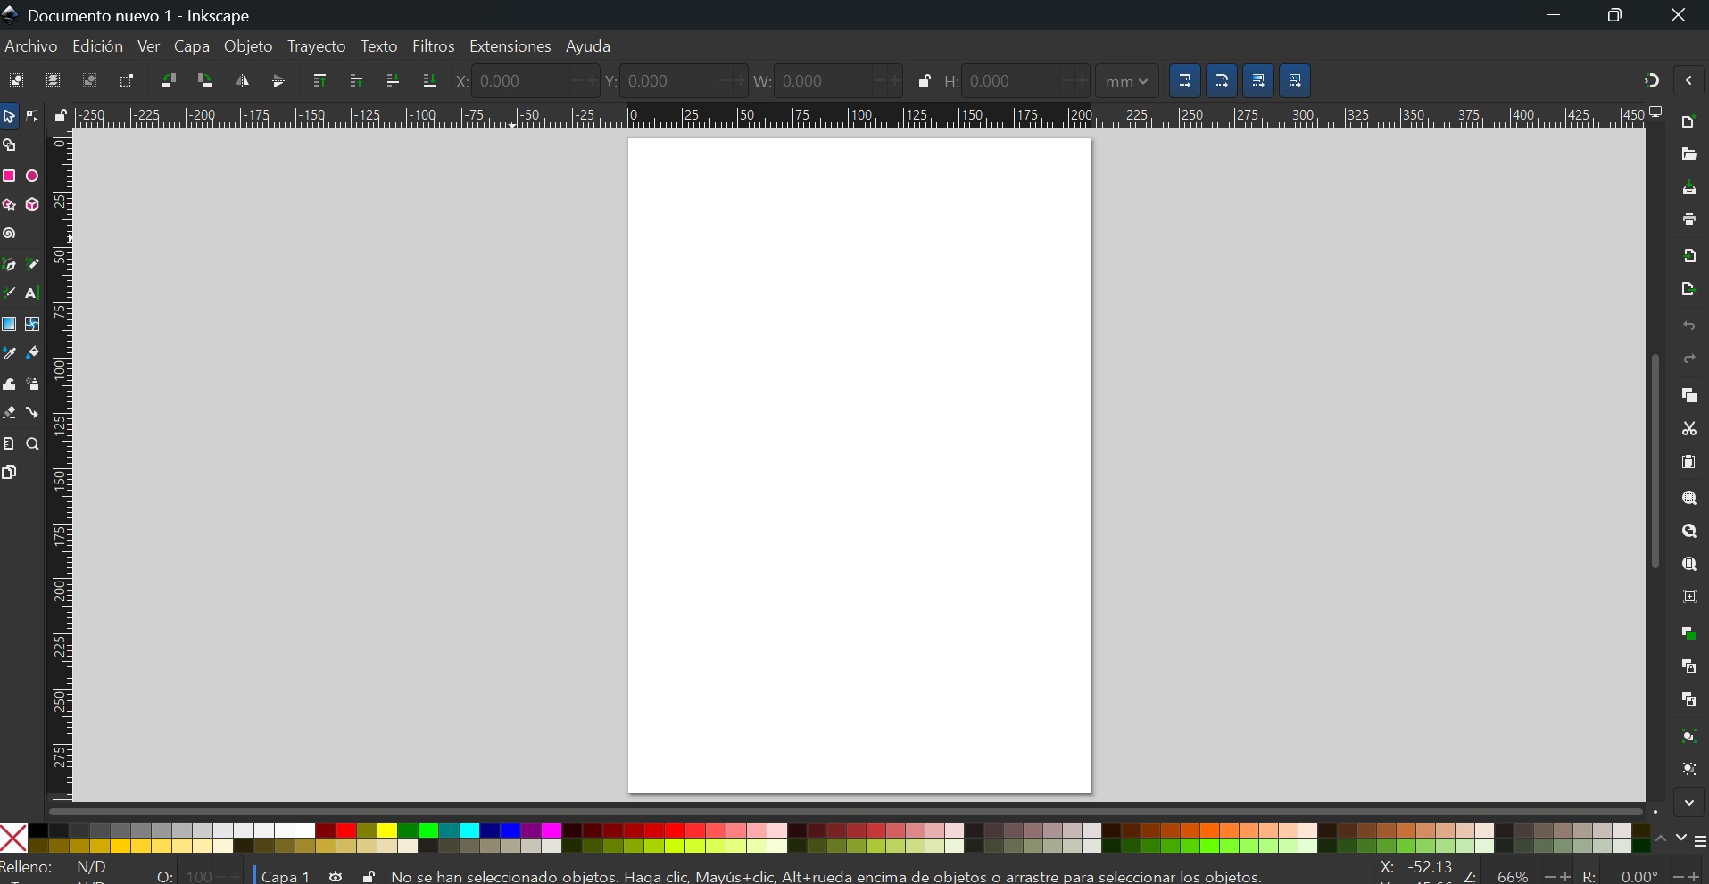This screenshot has width=1709, height=884.
Task: Open the Edición menu
Action: (x=97, y=46)
